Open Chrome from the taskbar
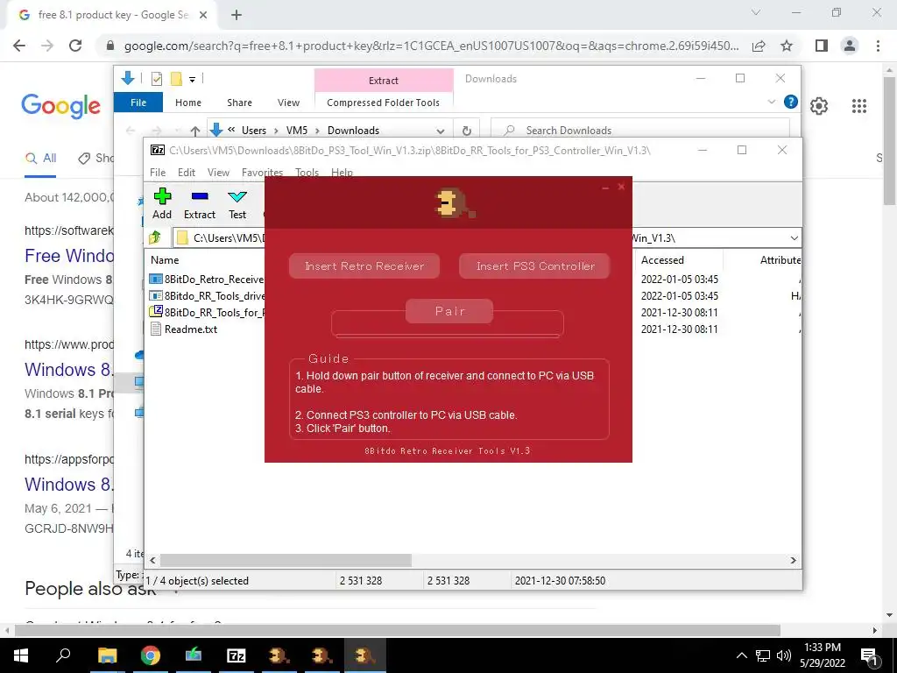This screenshot has height=673, width=897. pyautogui.click(x=151, y=655)
